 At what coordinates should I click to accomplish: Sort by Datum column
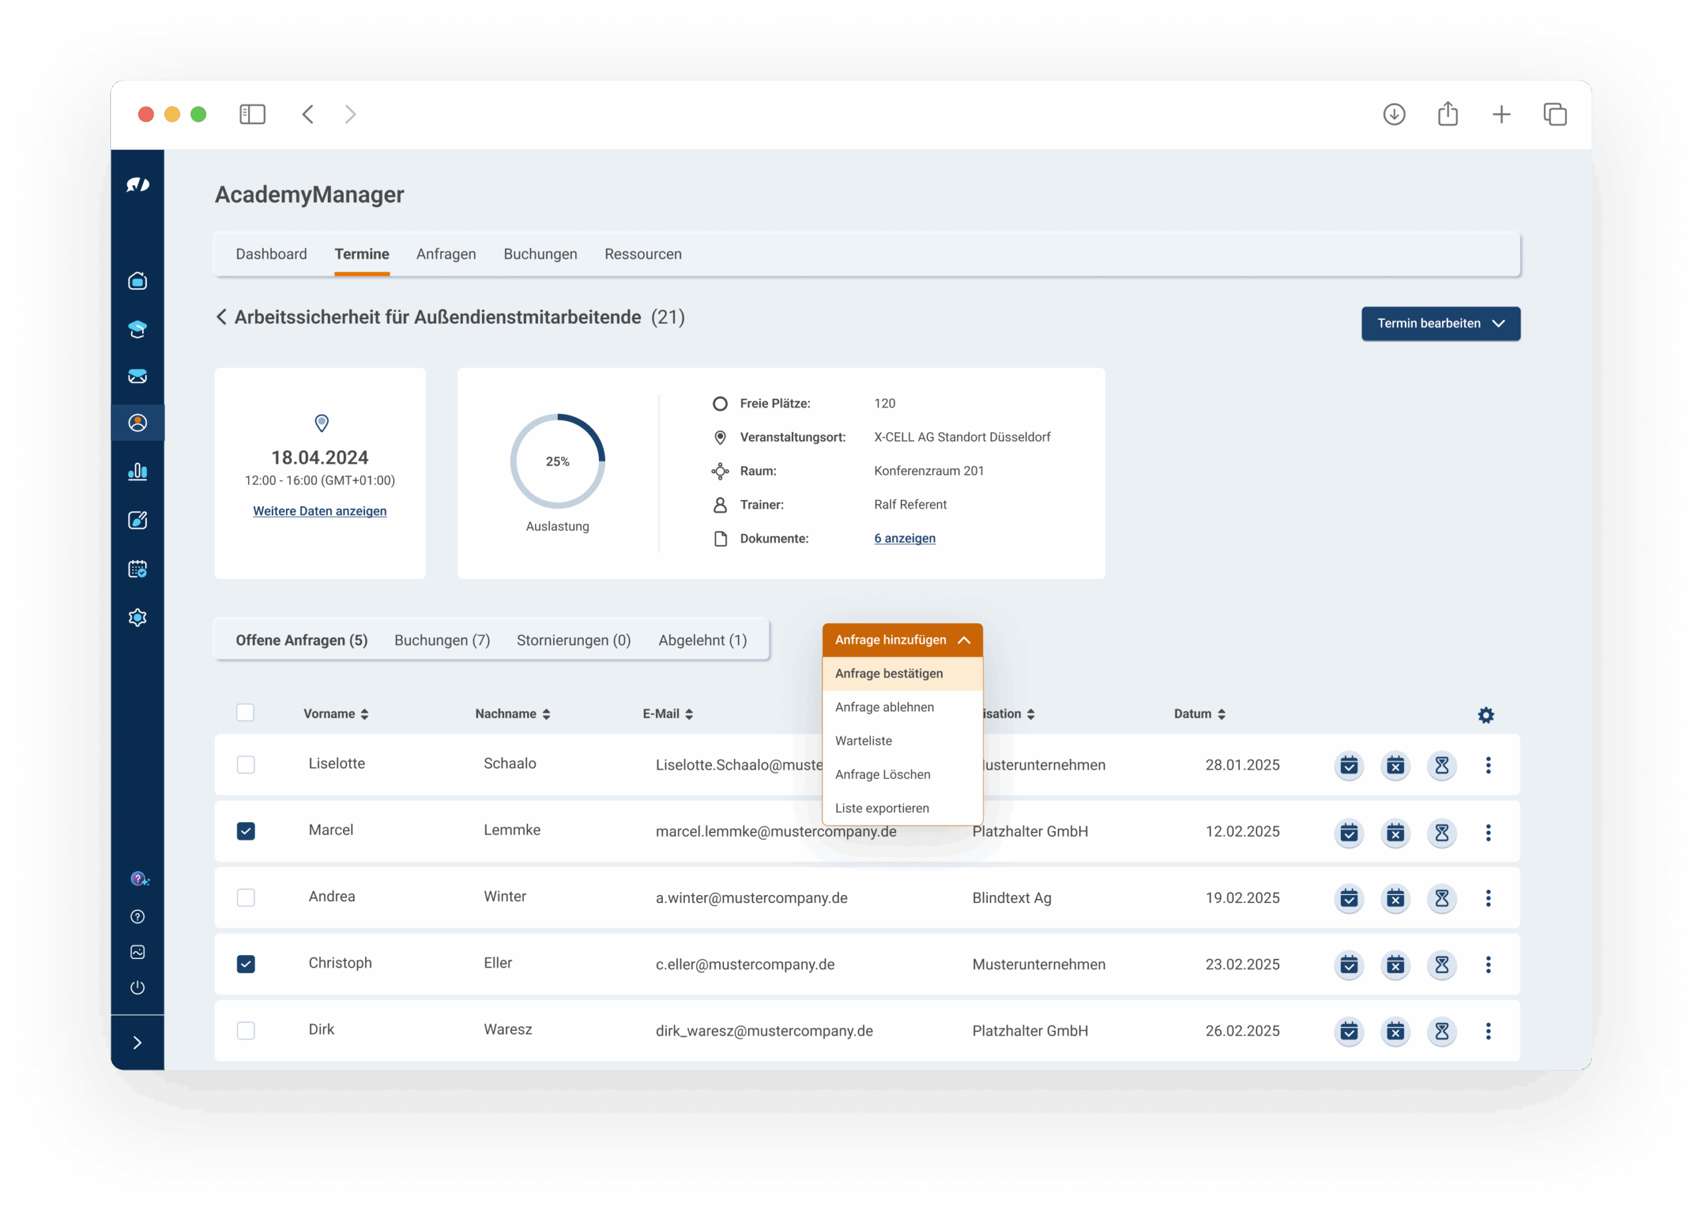tap(1199, 714)
